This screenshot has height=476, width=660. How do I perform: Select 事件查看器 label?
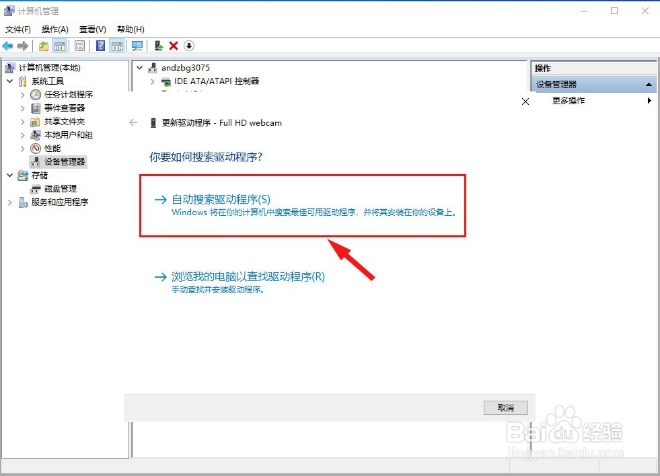click(x=65, y=108)
